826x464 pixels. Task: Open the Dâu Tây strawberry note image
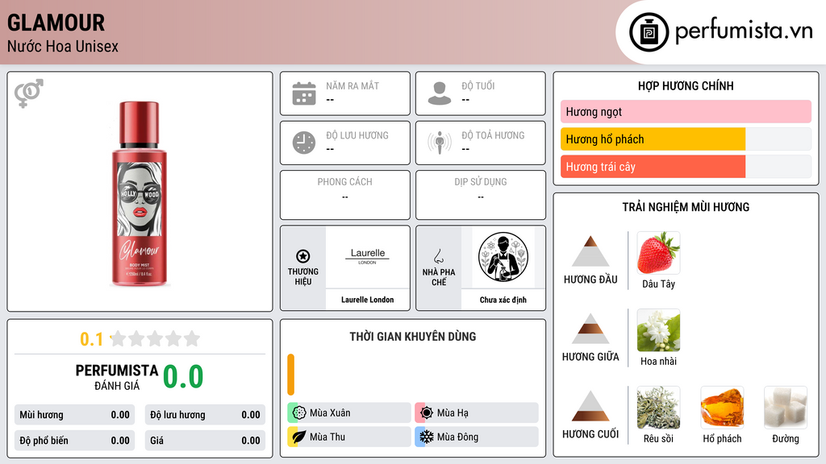coord(658,252)
